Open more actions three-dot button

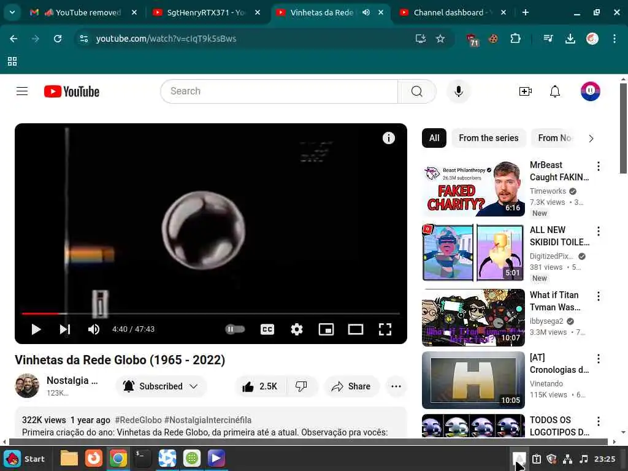pos(396,386)
